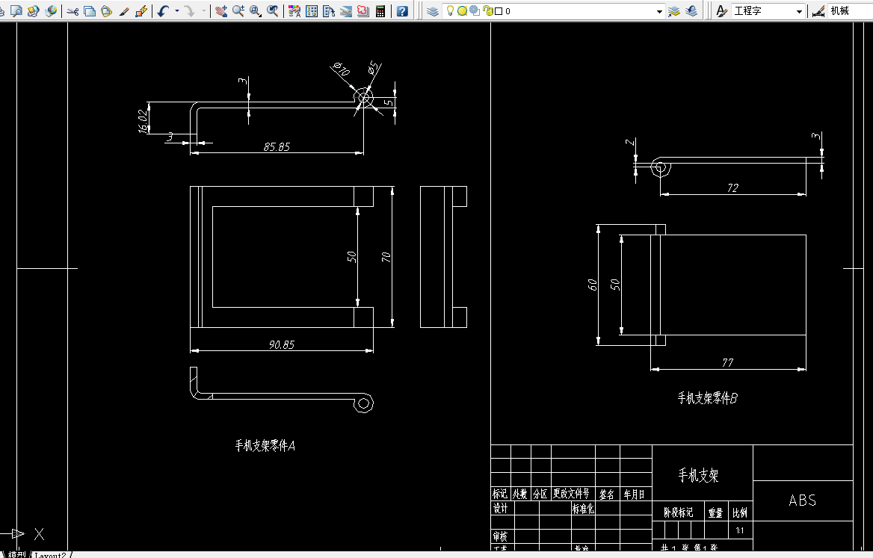Open the Properties palette icon
This screenshot has width=873, height=558.
[x=294, y=10]
